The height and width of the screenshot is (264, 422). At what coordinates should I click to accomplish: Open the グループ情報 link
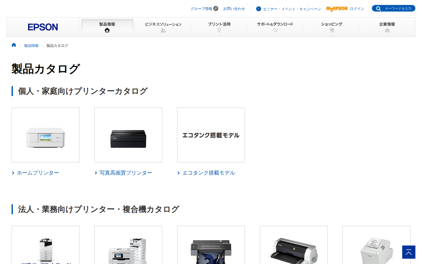pyautogui.click(x=201, y=9)
